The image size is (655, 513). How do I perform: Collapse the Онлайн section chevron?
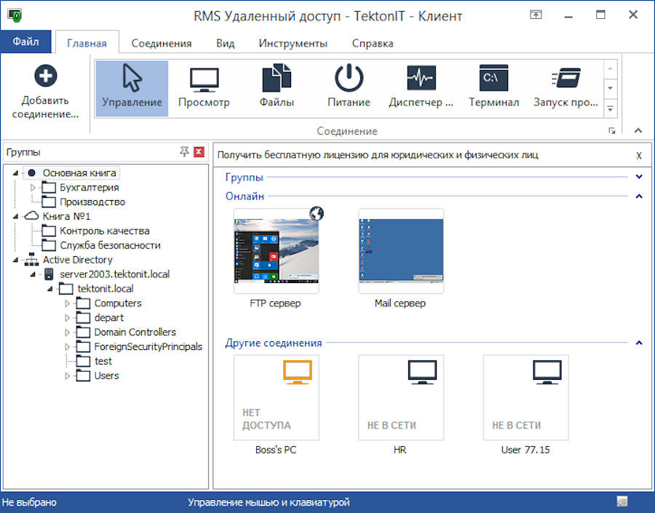[639, 196]
